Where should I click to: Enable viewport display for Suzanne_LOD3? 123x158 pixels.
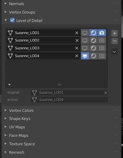(85, 48)
